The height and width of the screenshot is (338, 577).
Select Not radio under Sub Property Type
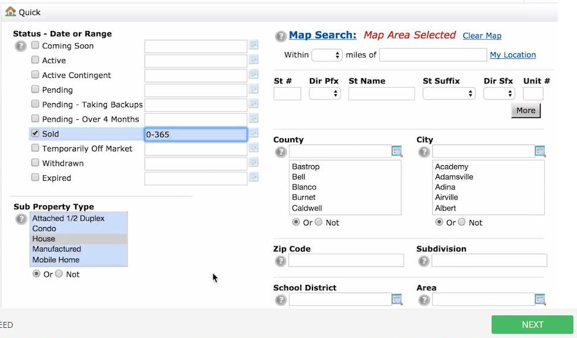click(59, 274)
